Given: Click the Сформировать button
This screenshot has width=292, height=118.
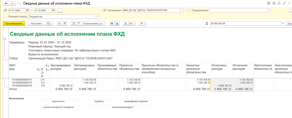Looking at the screenshot, I should click(x=14, y=23).
